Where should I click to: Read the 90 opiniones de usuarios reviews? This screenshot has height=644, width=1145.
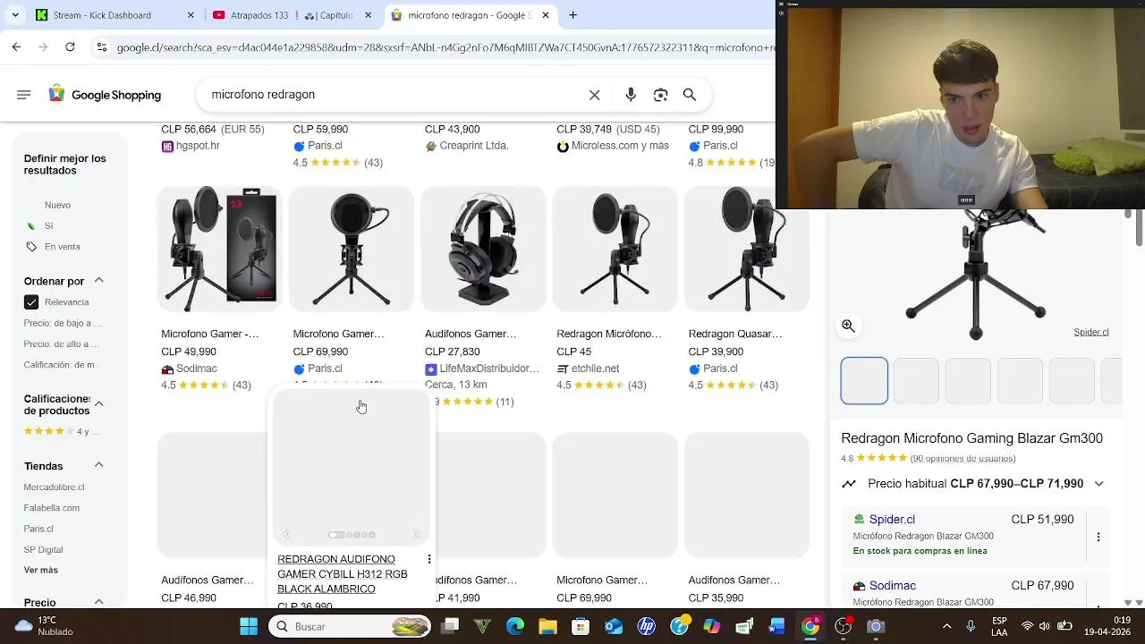pos(963,459)
